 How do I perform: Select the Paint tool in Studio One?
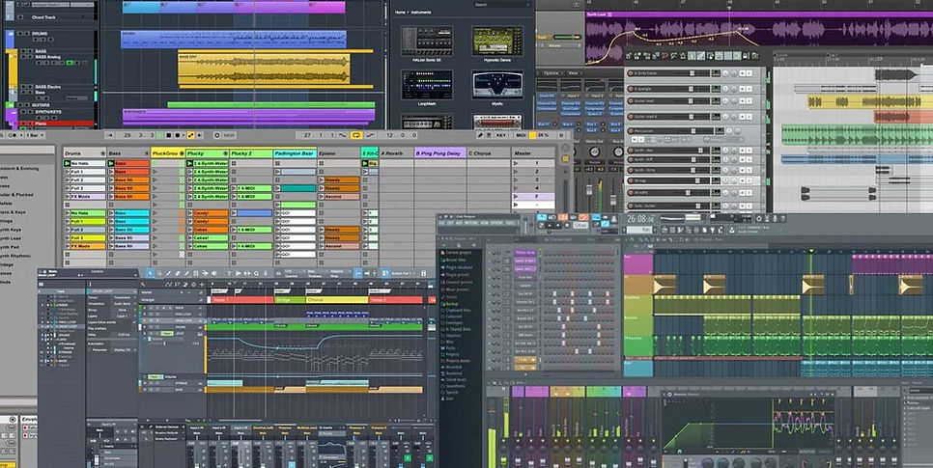(x=186, y=273)
